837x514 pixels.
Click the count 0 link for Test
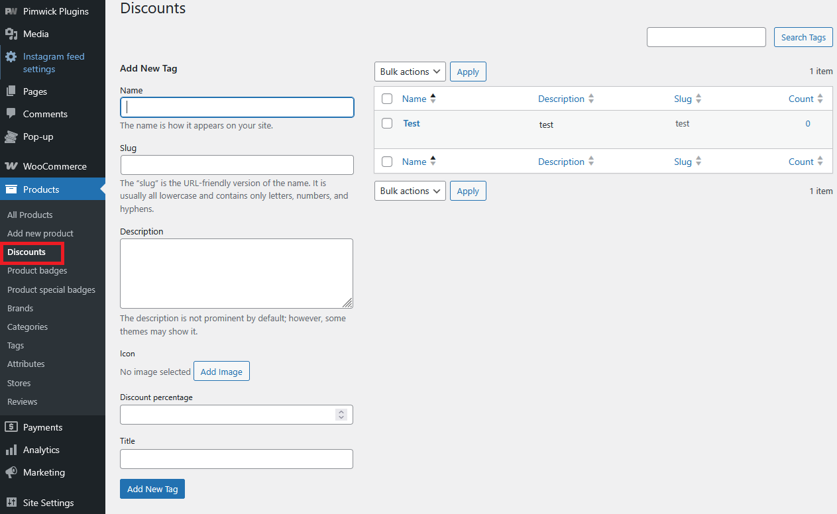[x=808, y=123]
